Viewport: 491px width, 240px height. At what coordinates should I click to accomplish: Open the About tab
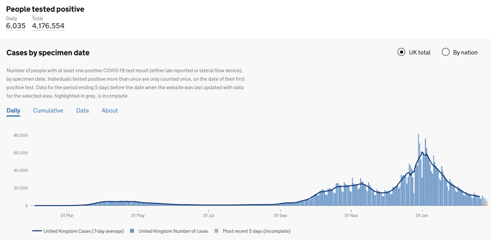pos(110,110)
